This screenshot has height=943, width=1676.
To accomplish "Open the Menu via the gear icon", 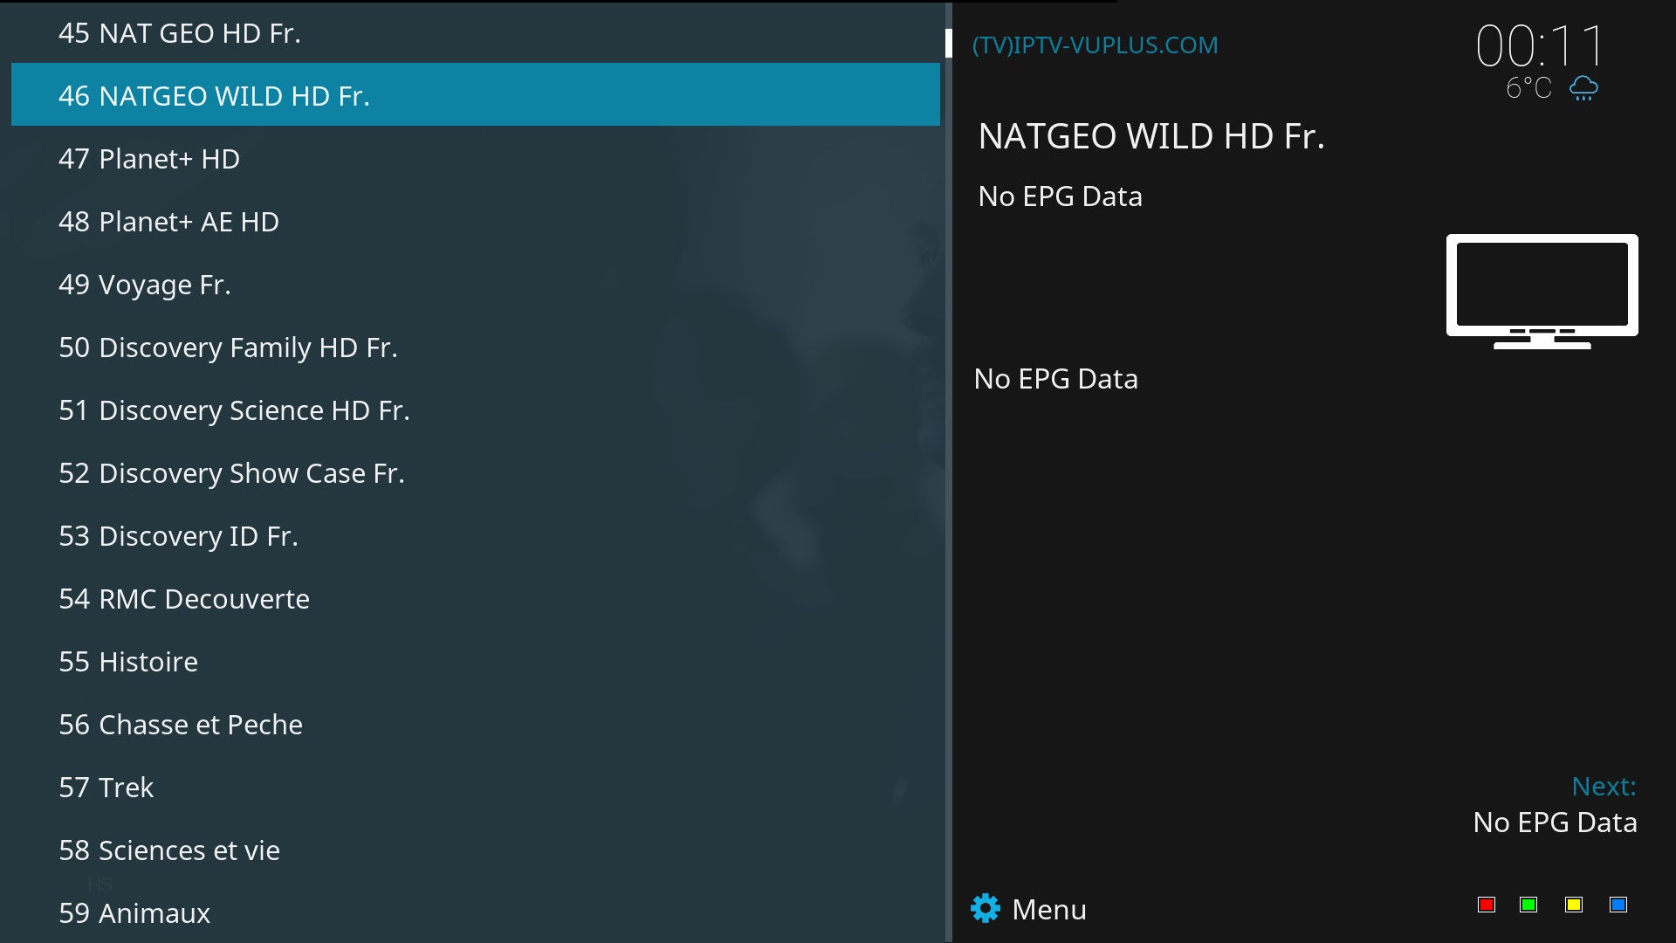I will [986, 908].
